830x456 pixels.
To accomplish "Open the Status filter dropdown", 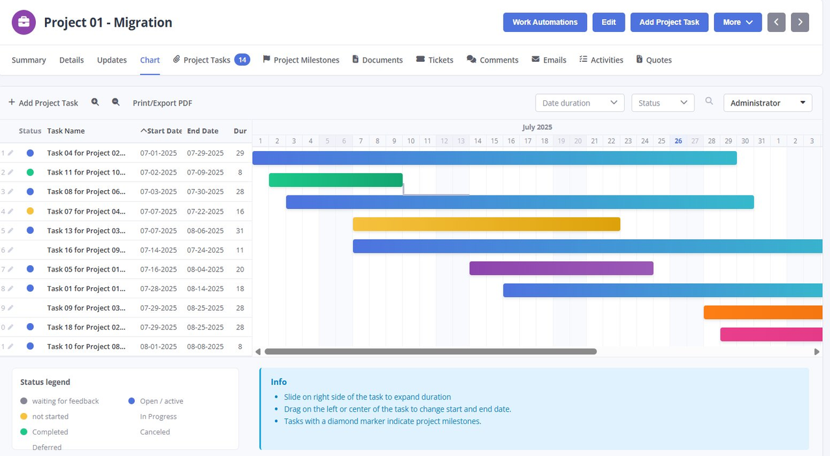I will point(663,103).
